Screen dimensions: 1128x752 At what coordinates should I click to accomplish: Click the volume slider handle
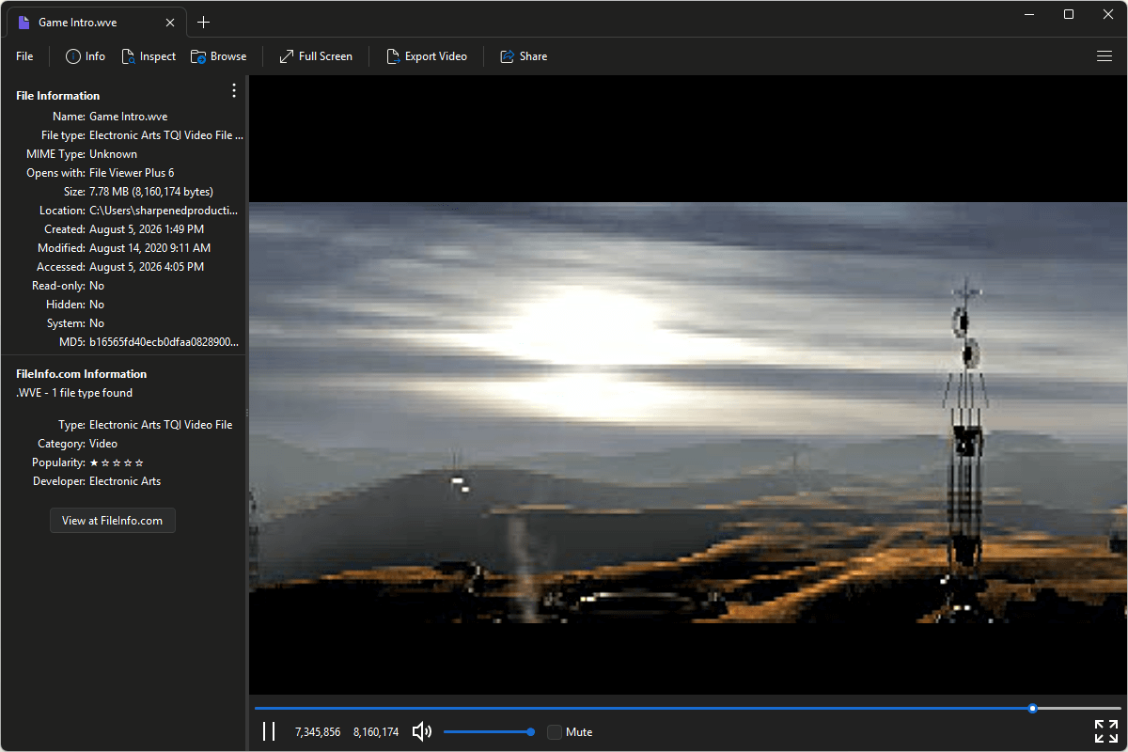(x=531, y=731)
